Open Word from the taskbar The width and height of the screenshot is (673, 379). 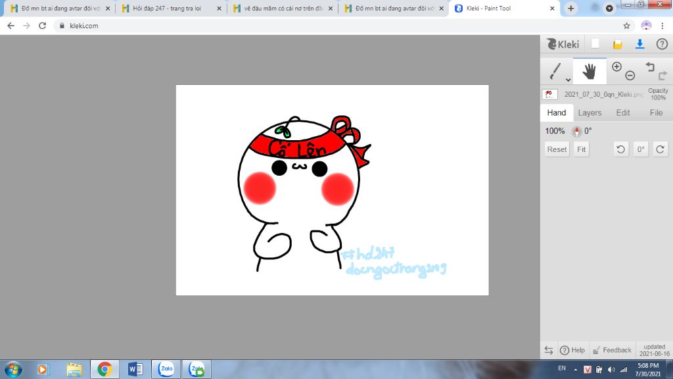point(135,370)
